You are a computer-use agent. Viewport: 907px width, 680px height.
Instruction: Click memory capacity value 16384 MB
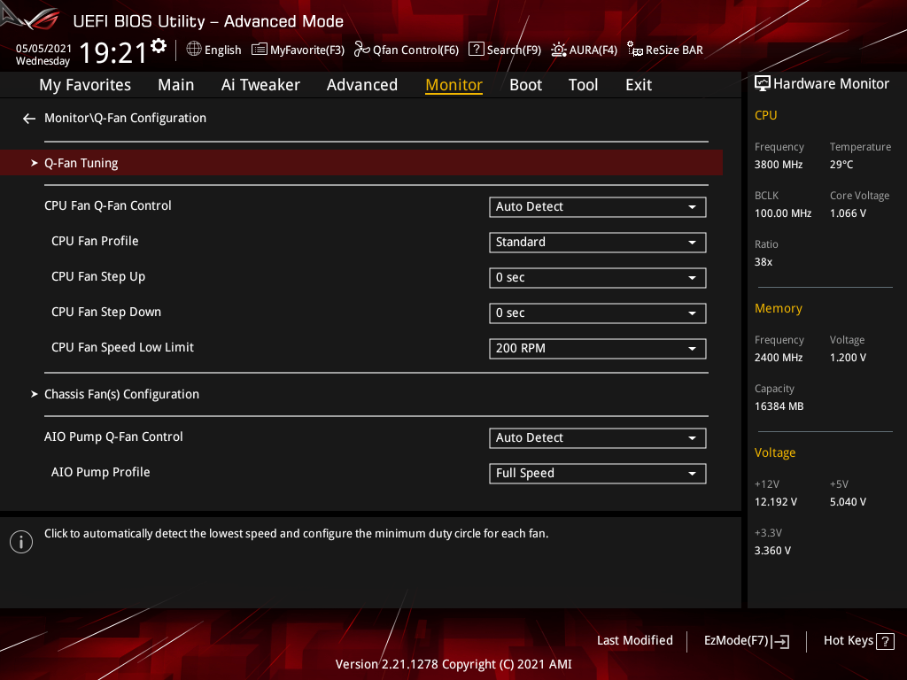[779, 406]
